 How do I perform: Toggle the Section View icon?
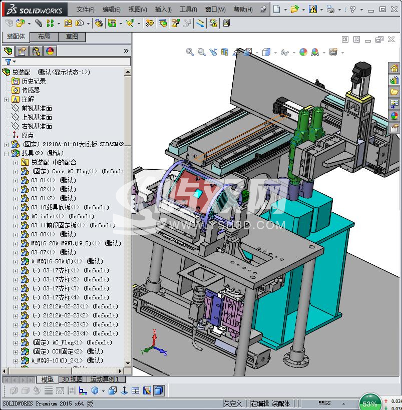tap(225, 52)
